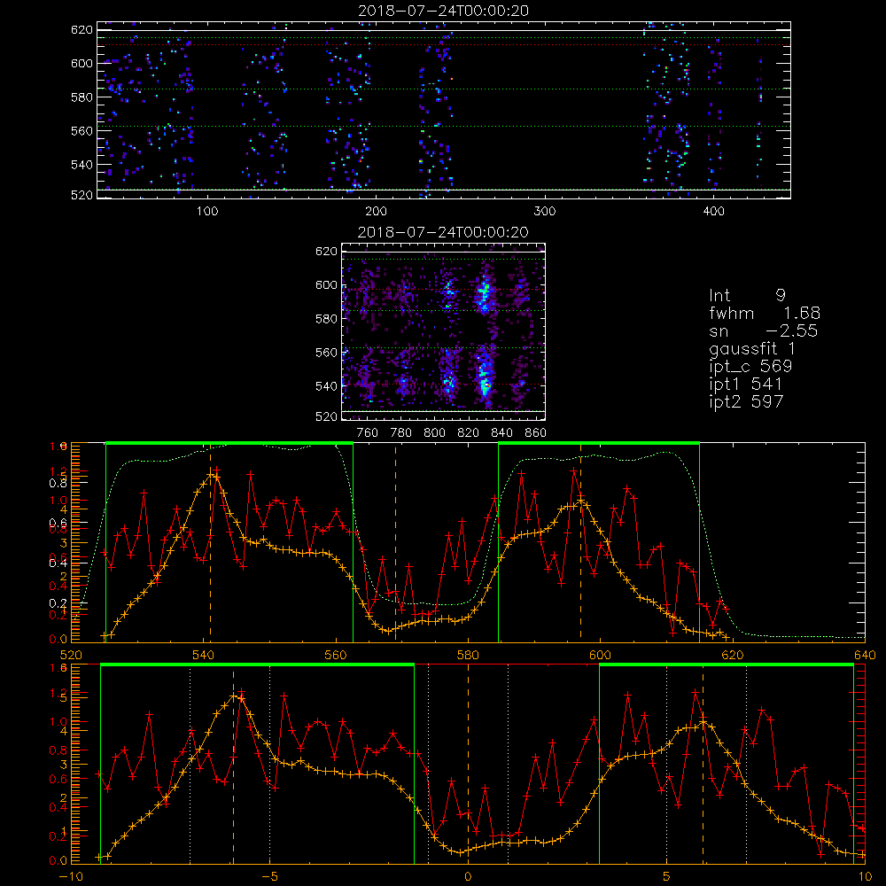Click the '-5' label on the bottom x-axis
886x886 pixels.
tap(269, 876)
